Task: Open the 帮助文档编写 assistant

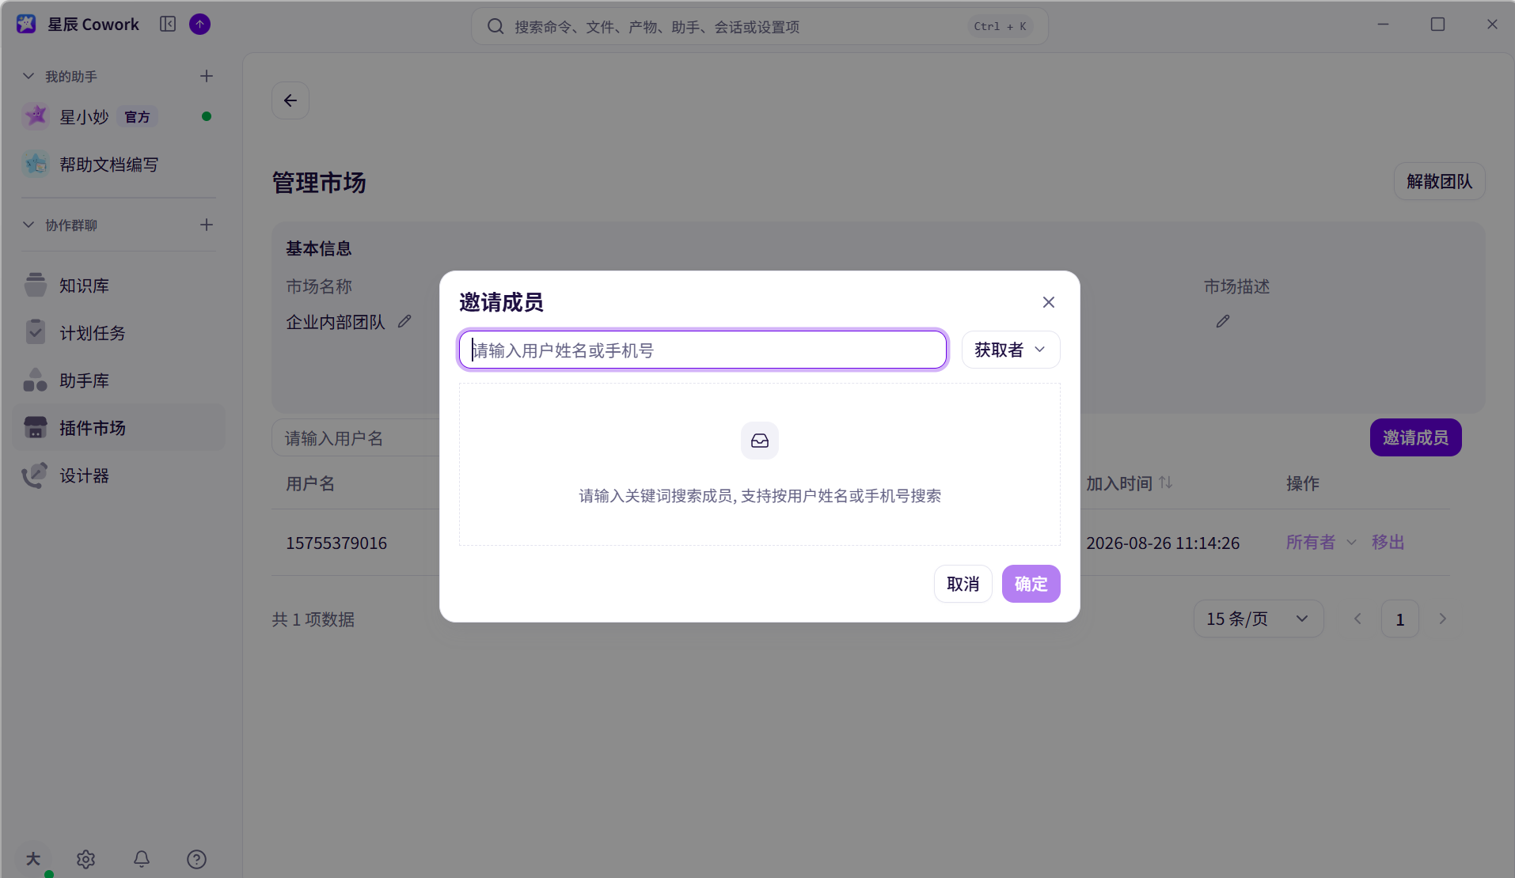Action: [x=119, y=165]
